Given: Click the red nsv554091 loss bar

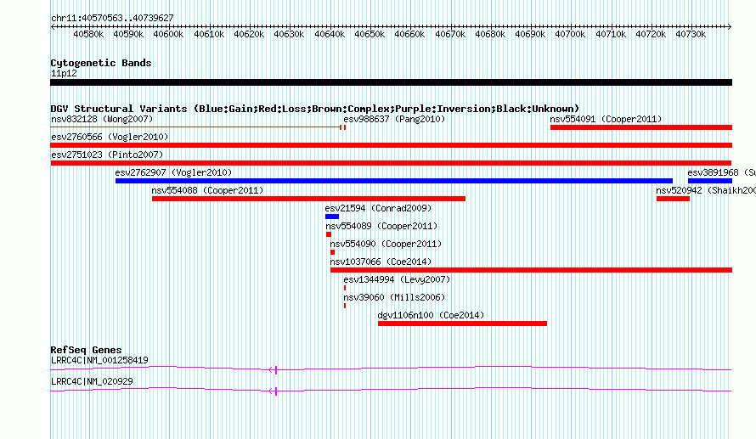Looking at the screenshot, I should click(x=641, y=127).
